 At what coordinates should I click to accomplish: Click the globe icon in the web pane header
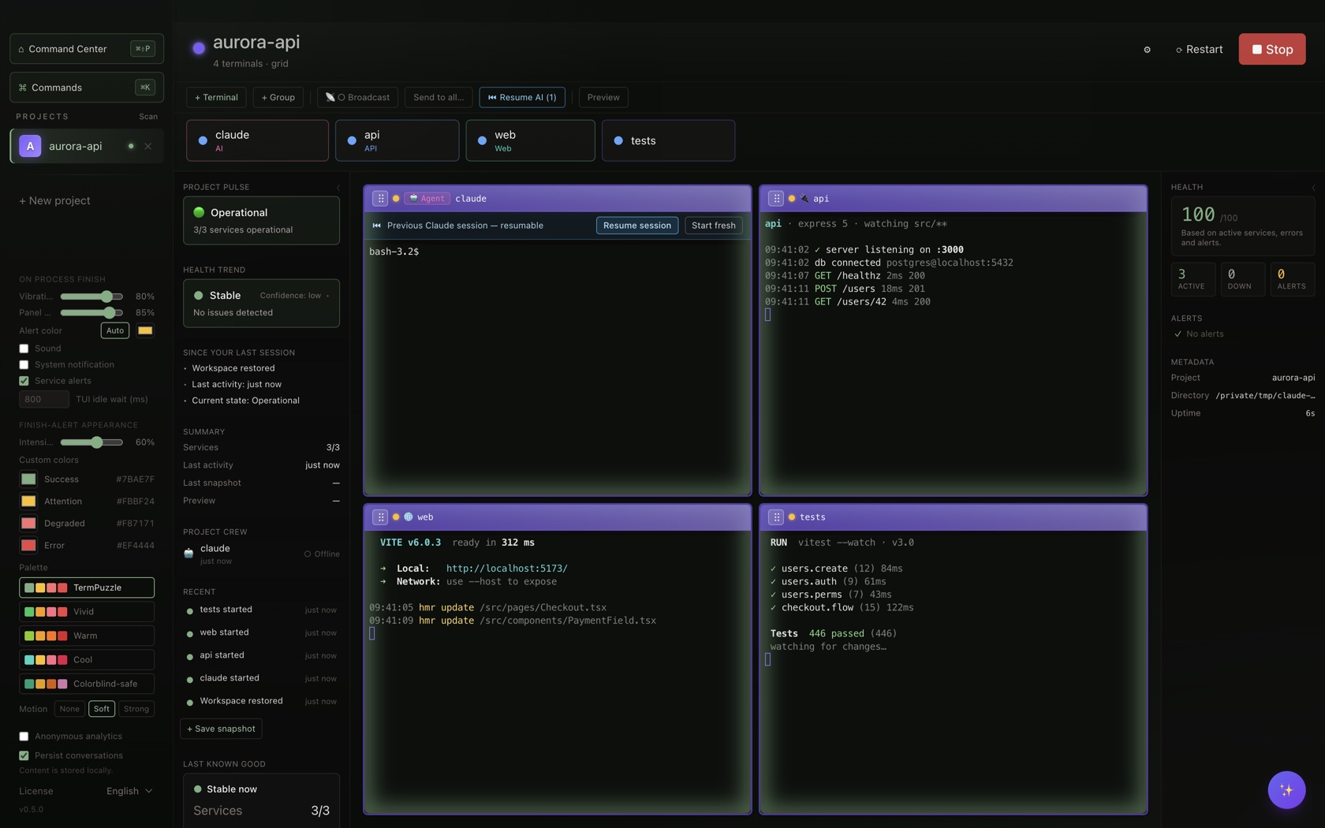[x=409, y=517]
